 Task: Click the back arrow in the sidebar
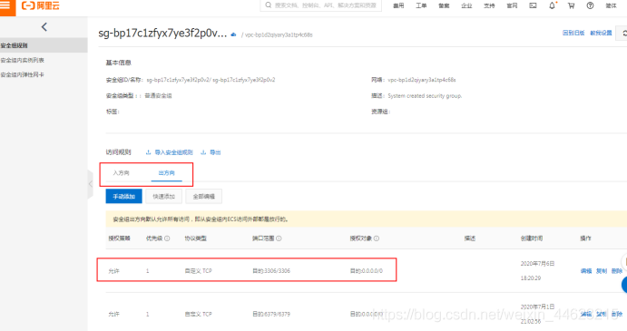coord(44,27)
